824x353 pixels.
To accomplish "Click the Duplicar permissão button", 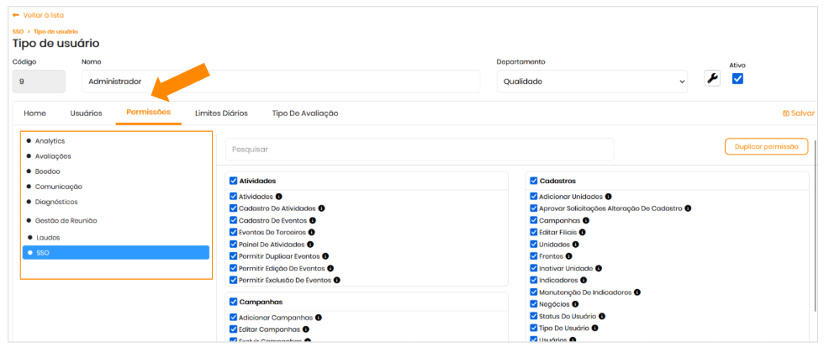I will [x=766, y=146].
